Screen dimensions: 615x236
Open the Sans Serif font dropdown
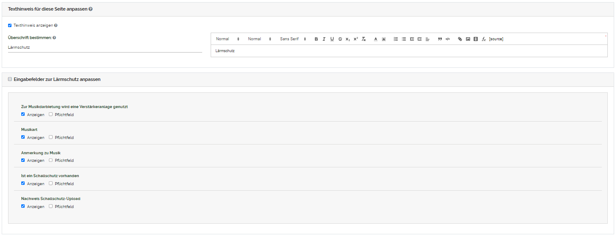(x=293, y=39)
